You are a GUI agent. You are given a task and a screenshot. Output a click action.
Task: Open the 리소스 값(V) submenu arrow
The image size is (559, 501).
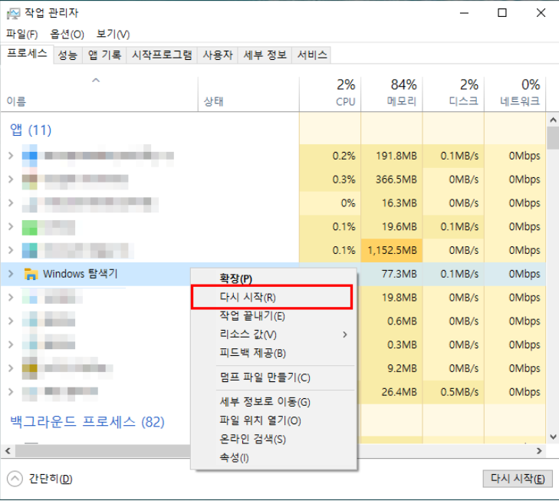click(345, 335)
